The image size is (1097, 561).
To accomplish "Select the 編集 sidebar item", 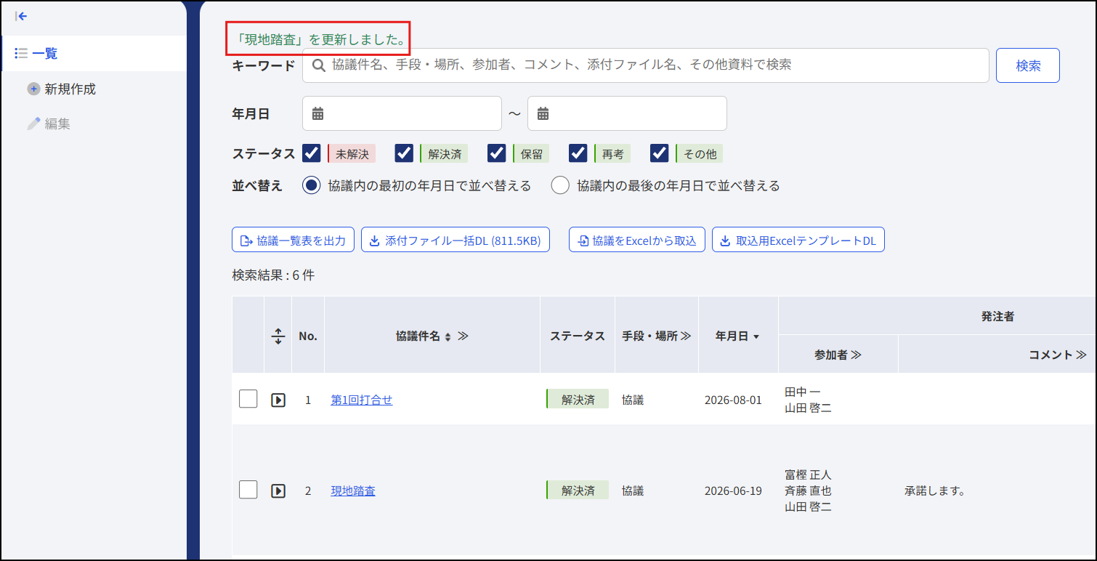I will [x=49, y=124].
